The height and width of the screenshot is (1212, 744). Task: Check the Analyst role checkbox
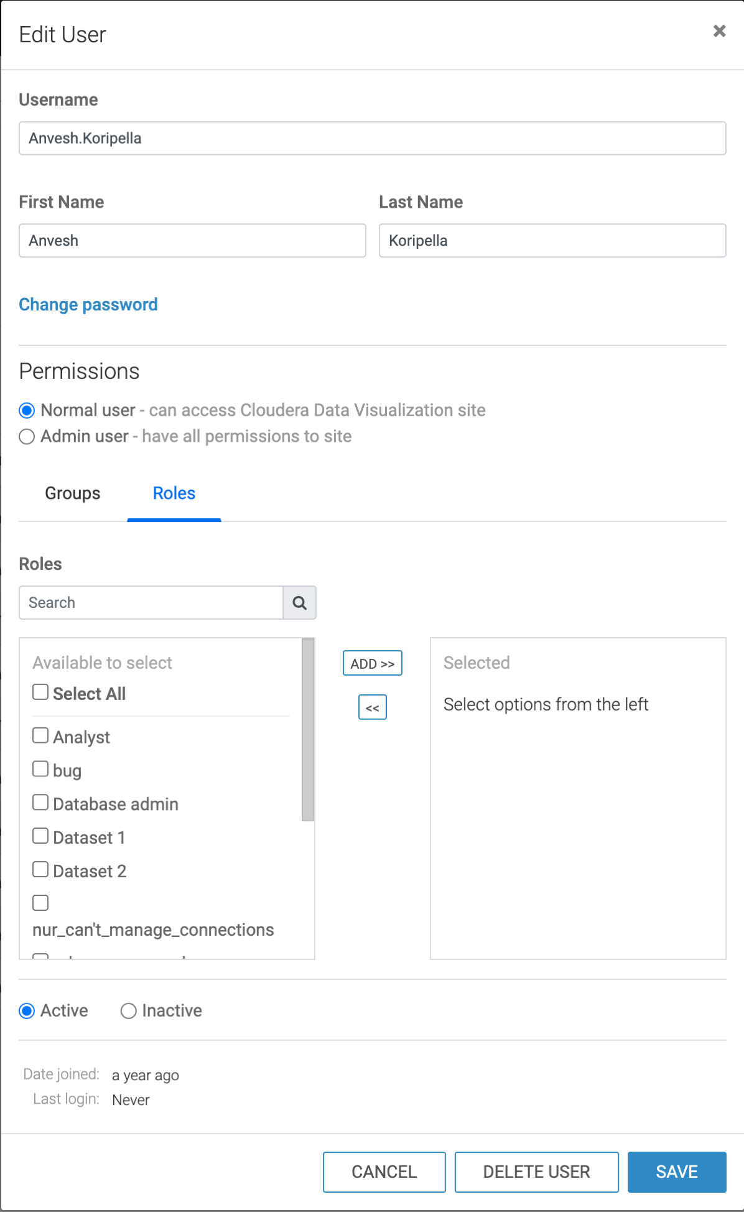(x=40, y=736)
